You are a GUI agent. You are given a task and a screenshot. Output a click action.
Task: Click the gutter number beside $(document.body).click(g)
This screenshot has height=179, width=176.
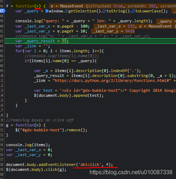point(2,169)
